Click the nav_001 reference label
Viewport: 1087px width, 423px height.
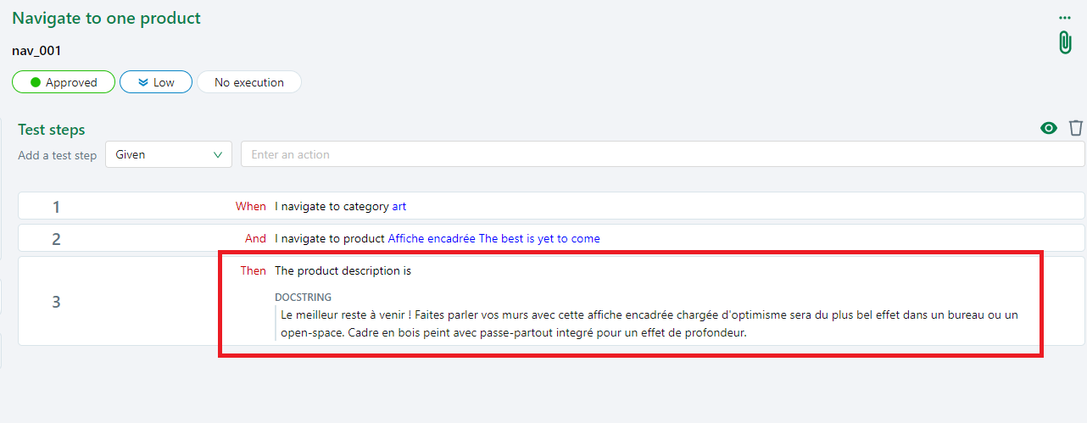coord(36,51)
